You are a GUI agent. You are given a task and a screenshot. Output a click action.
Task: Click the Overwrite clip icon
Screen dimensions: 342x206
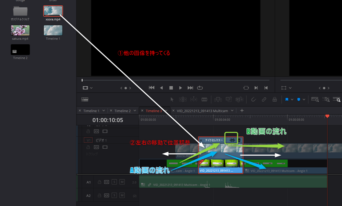tap(228, 99)
